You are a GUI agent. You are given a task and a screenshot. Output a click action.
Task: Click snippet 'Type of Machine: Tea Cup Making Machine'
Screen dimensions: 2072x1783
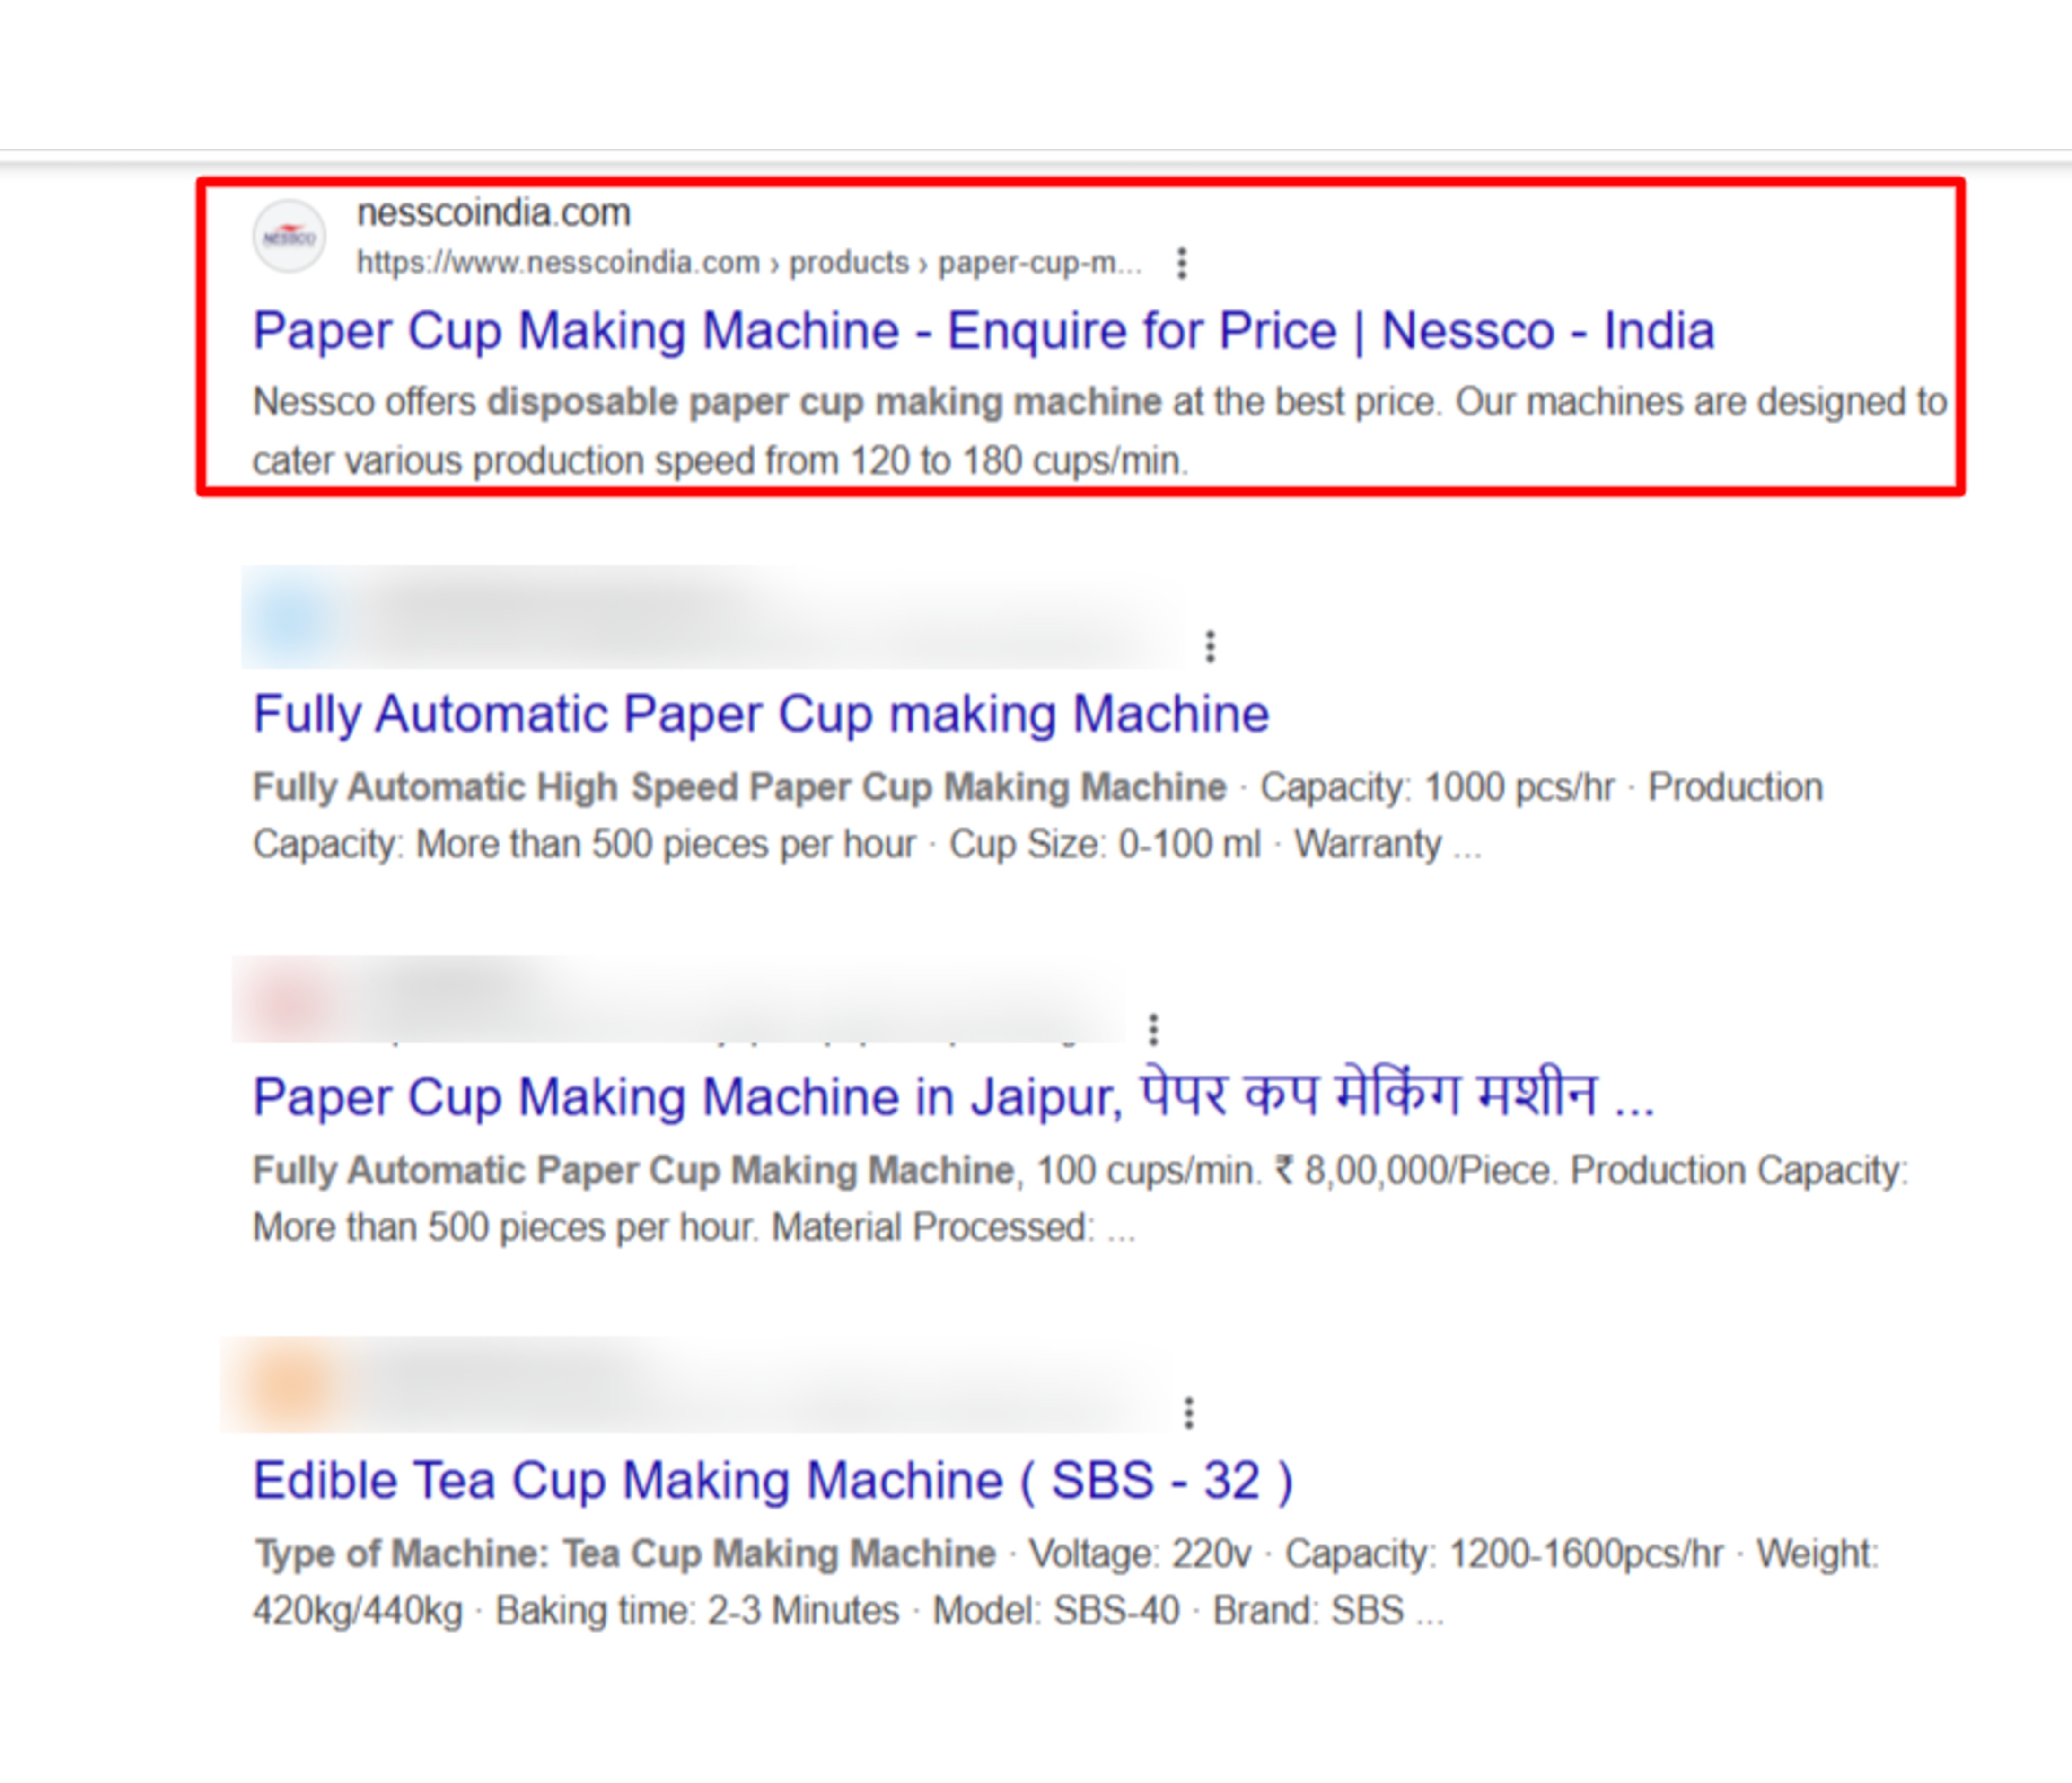pos(625,1554)
